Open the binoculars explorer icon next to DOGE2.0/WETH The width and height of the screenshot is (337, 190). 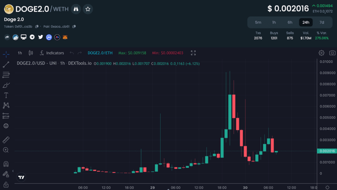coord(76,9)
